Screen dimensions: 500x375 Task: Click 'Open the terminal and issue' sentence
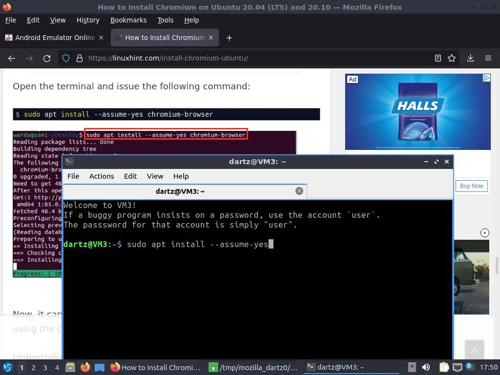pyautogui.click(x=131, y=86)
